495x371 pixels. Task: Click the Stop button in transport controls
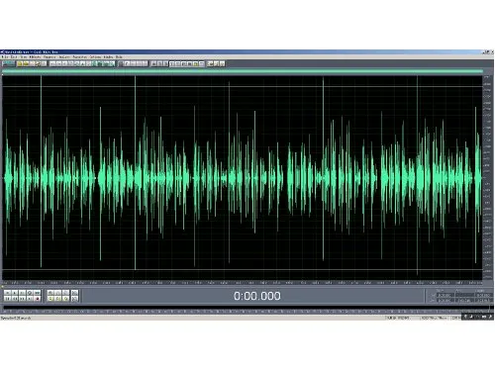coord(8,293)
